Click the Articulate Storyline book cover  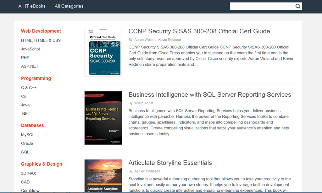103,176
